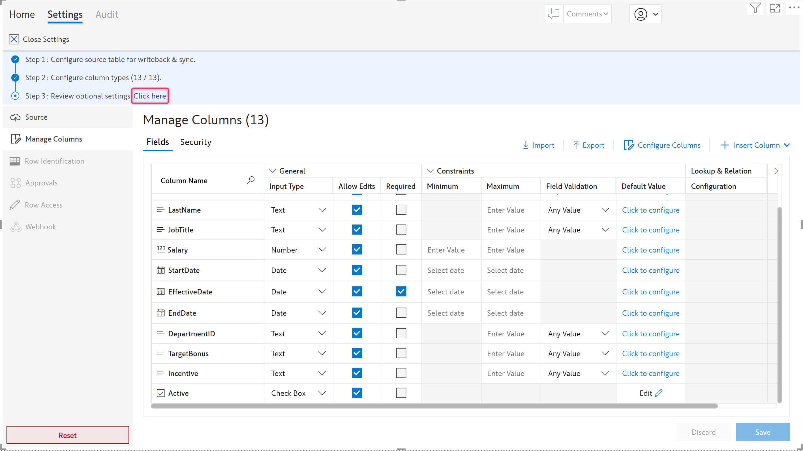Click the filter funnel icon

point(755,8)
